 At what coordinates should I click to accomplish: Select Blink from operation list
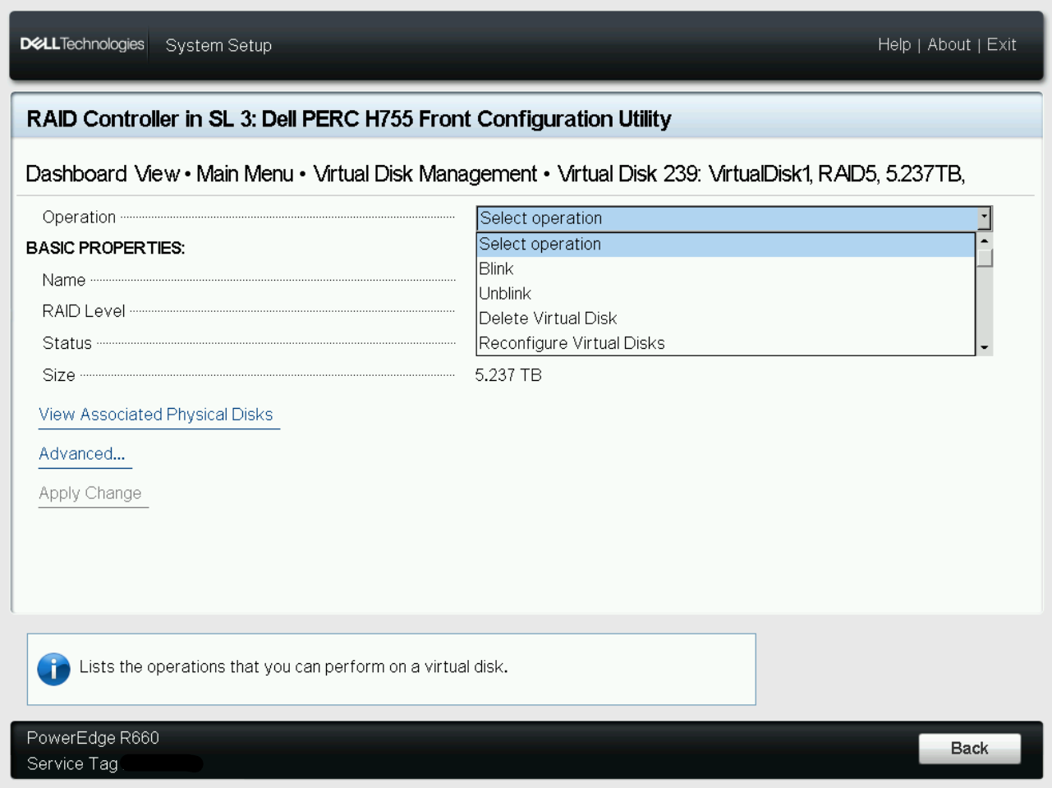point(726,269)
